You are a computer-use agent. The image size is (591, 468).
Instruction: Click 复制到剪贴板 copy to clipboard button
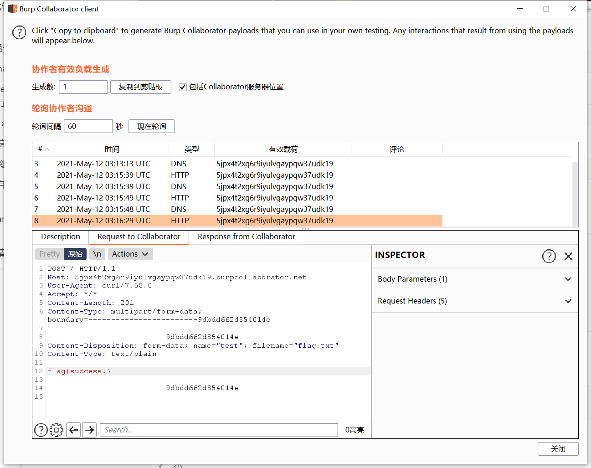click(x=141, y=87)
